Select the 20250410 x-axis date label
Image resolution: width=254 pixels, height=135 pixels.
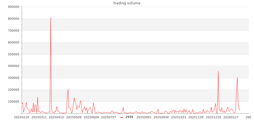(56, 117)
